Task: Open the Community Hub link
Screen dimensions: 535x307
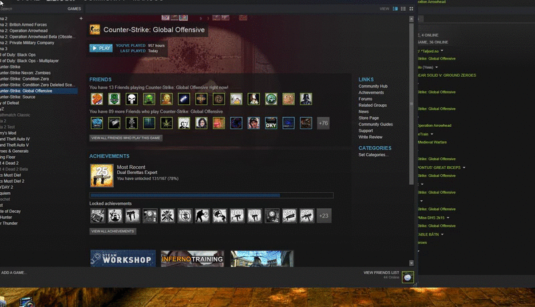Action: (x=373, y=87)
